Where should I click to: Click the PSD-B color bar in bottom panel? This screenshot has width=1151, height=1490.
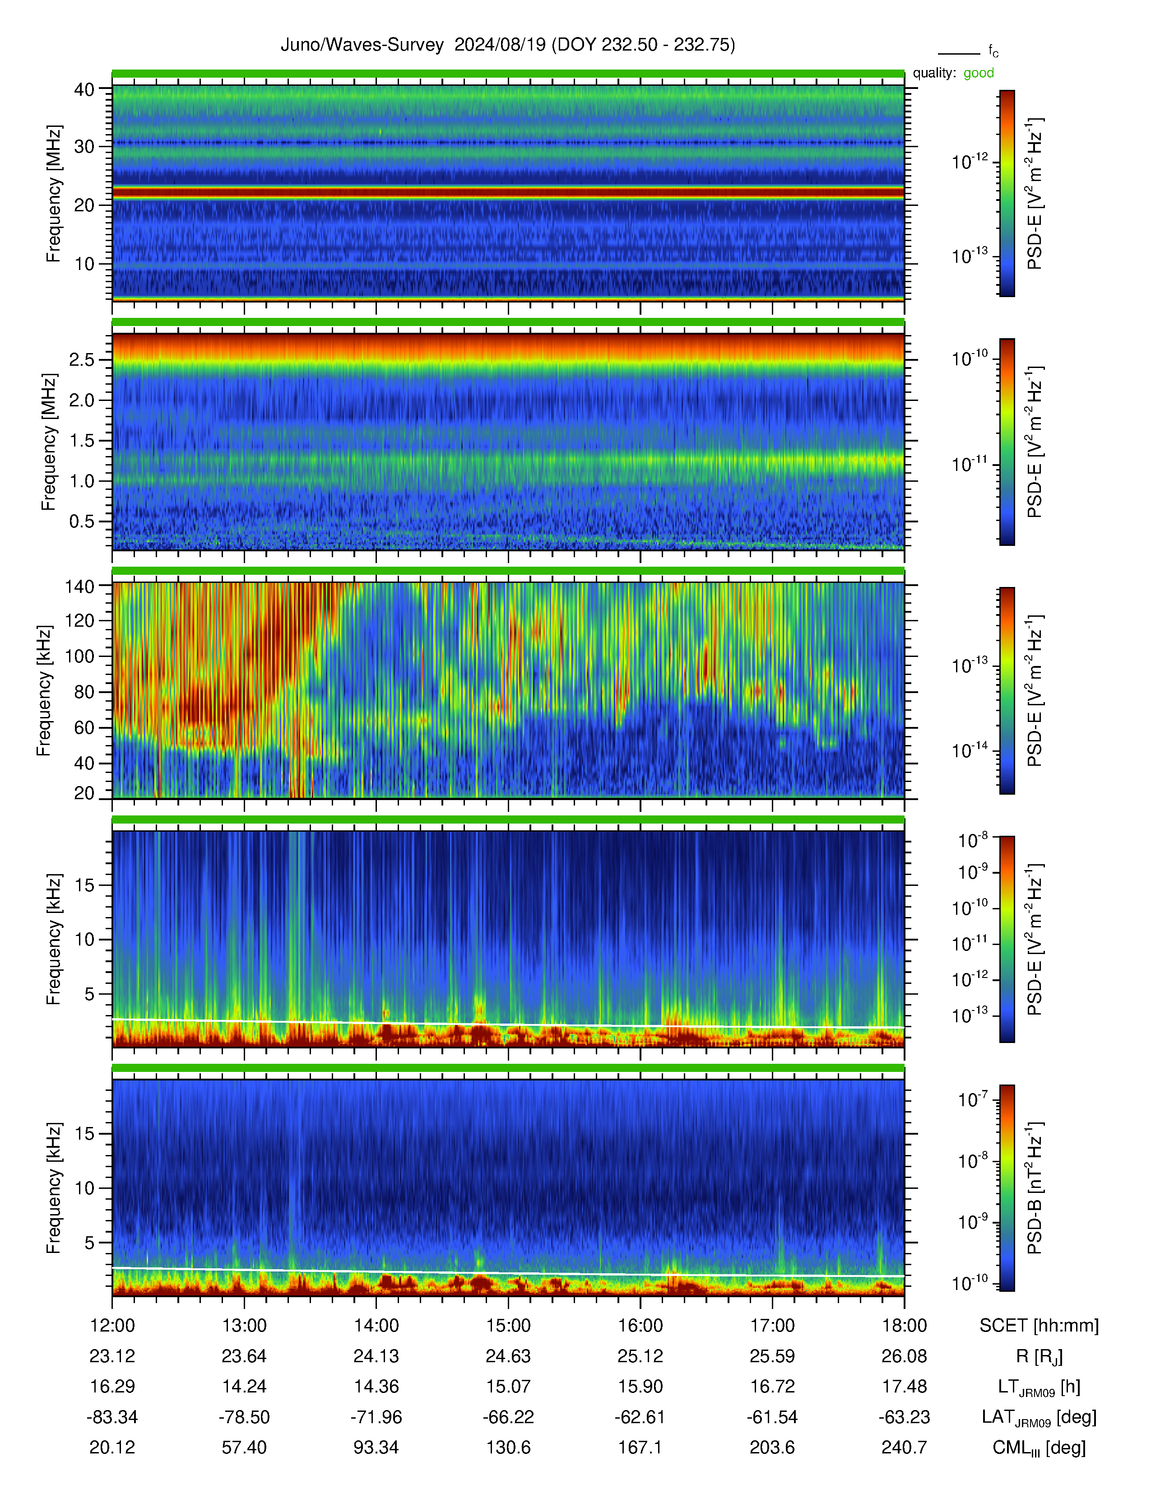(1007, 1188)
